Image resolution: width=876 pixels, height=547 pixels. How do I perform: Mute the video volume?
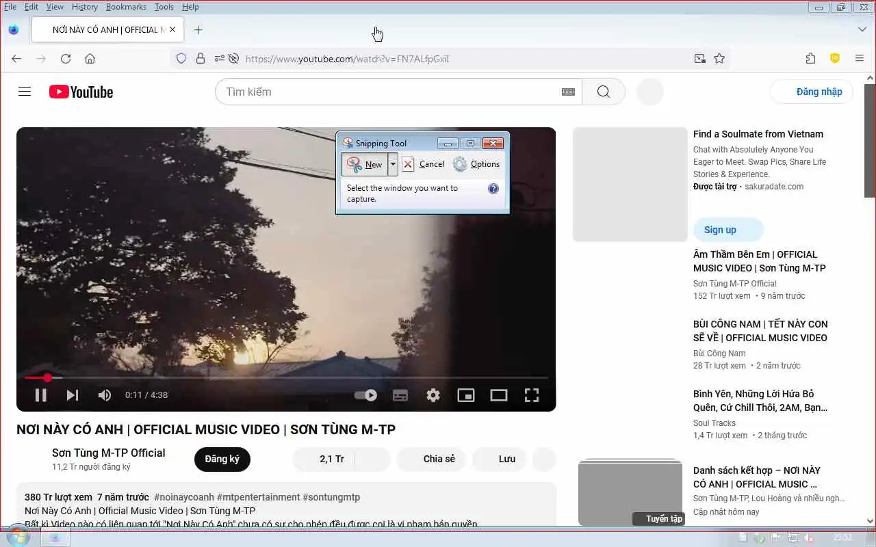pyautogui.click(x=105, y=395)
